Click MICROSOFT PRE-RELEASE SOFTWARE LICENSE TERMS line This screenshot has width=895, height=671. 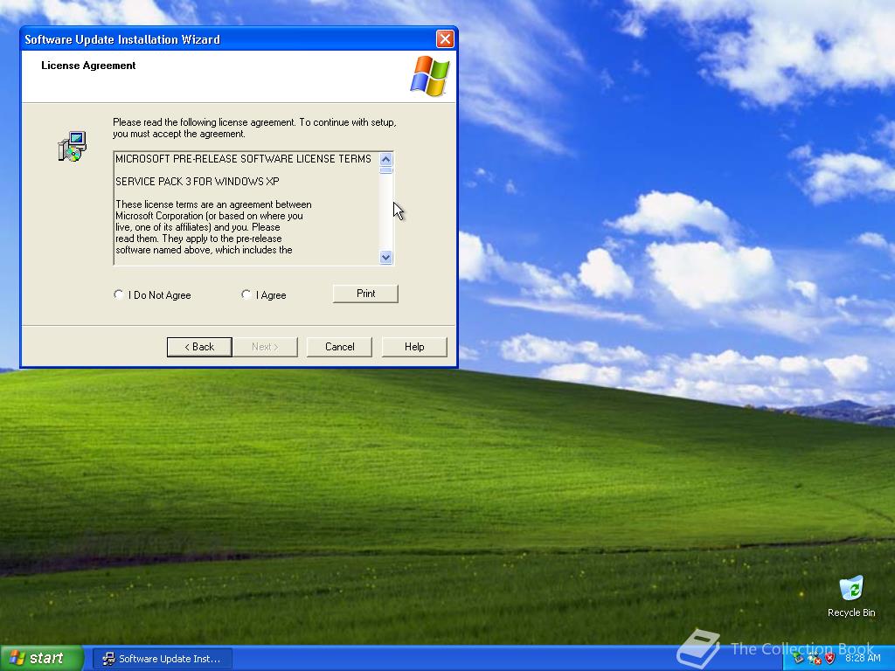[243, 159]
